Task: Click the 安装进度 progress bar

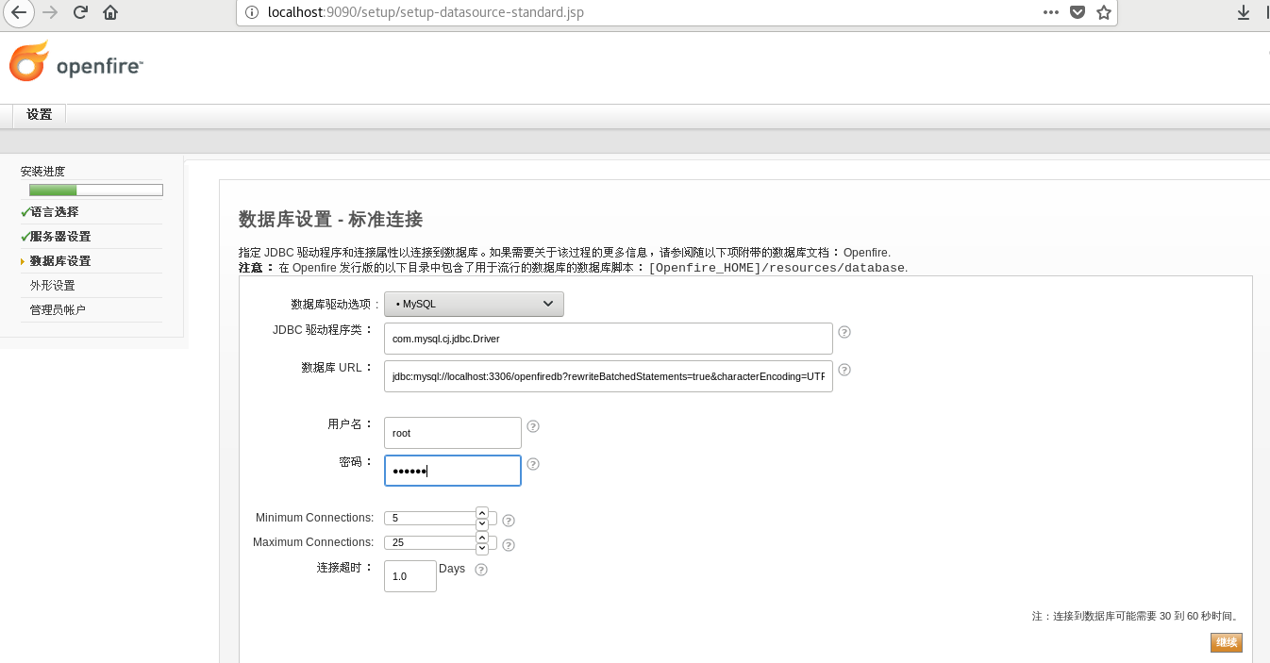Action: [x=96, y=191]
